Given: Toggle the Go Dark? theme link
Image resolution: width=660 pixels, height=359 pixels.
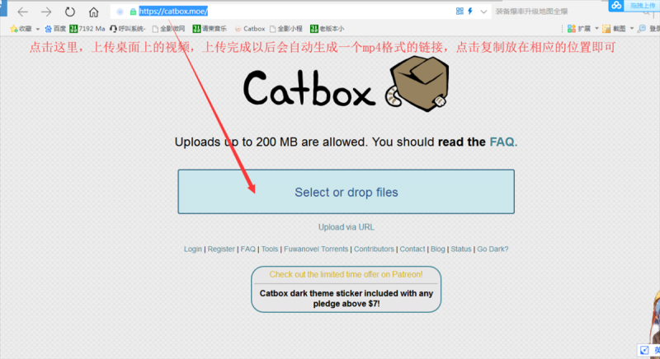Looking at the screenshot, I should [493, 249].
